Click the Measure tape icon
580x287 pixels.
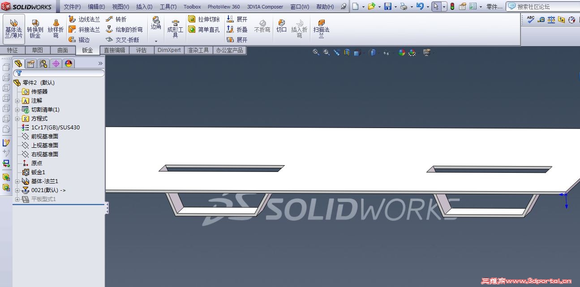[x=541, y=20]
